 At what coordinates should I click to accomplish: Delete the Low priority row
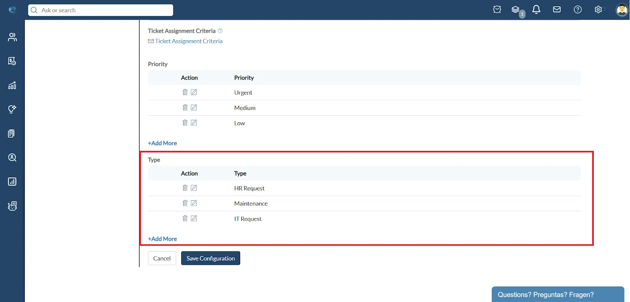pos(185,123)
